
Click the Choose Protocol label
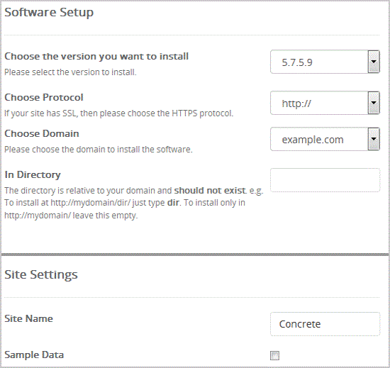(x=44, y=97)
